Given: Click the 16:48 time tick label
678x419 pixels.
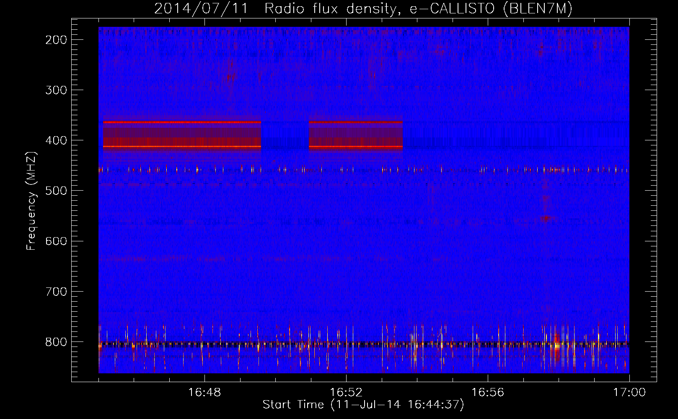Looking at the screenshot, I should click(204, 393).
